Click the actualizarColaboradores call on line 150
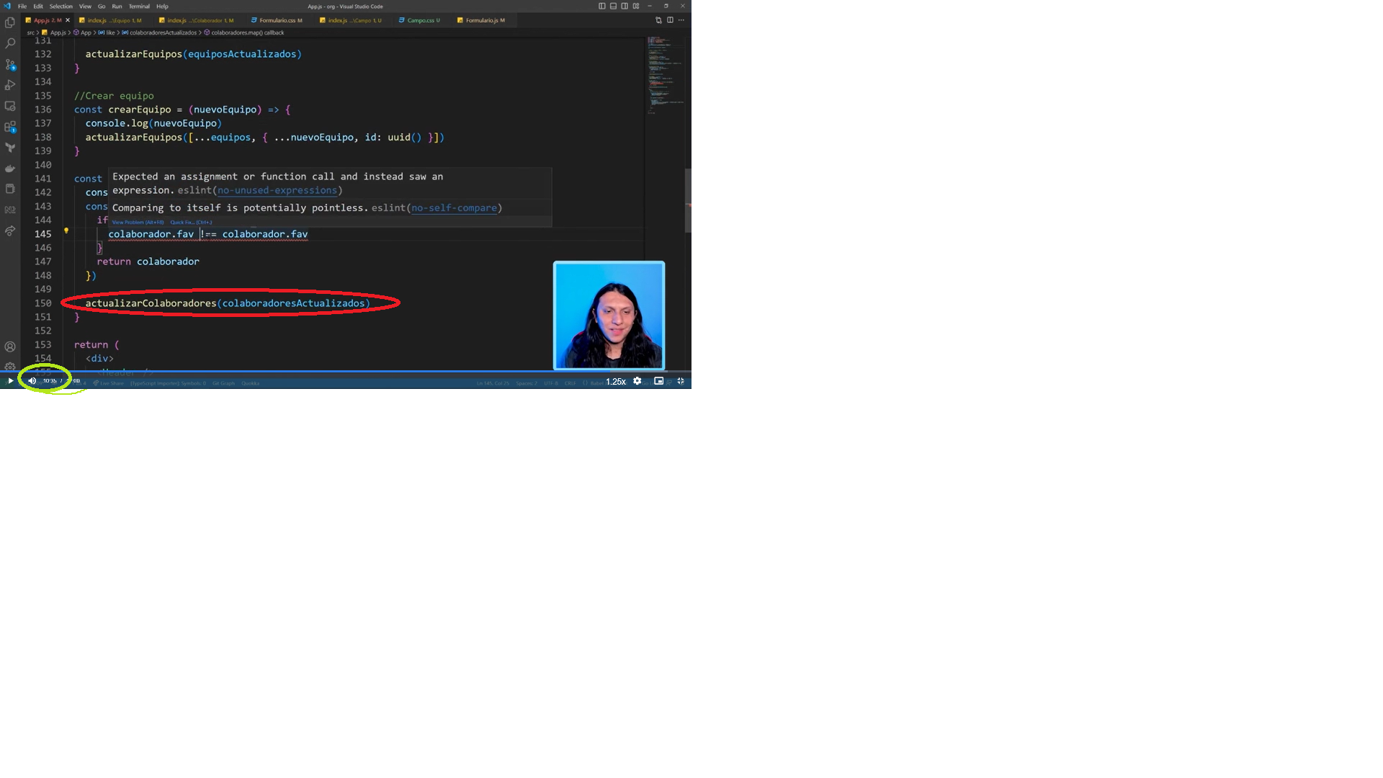This screenshot has height=778, width=1383. (x=228, y=303)
